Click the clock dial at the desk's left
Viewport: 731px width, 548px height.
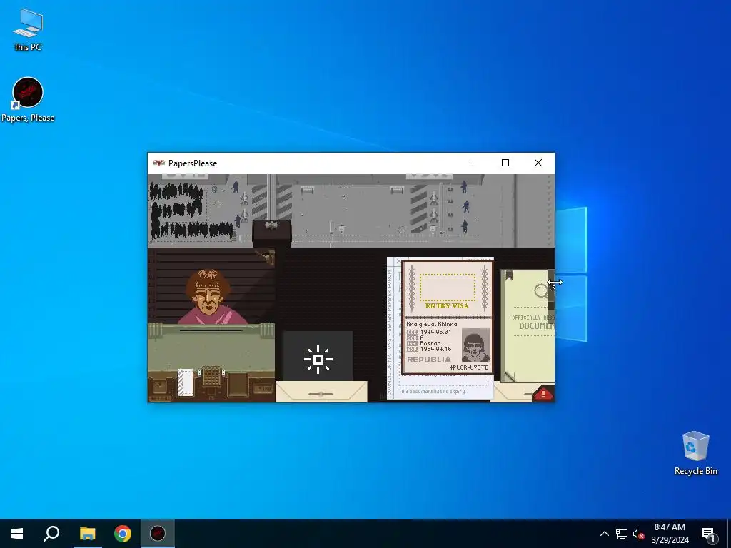(x=160, y=386)
